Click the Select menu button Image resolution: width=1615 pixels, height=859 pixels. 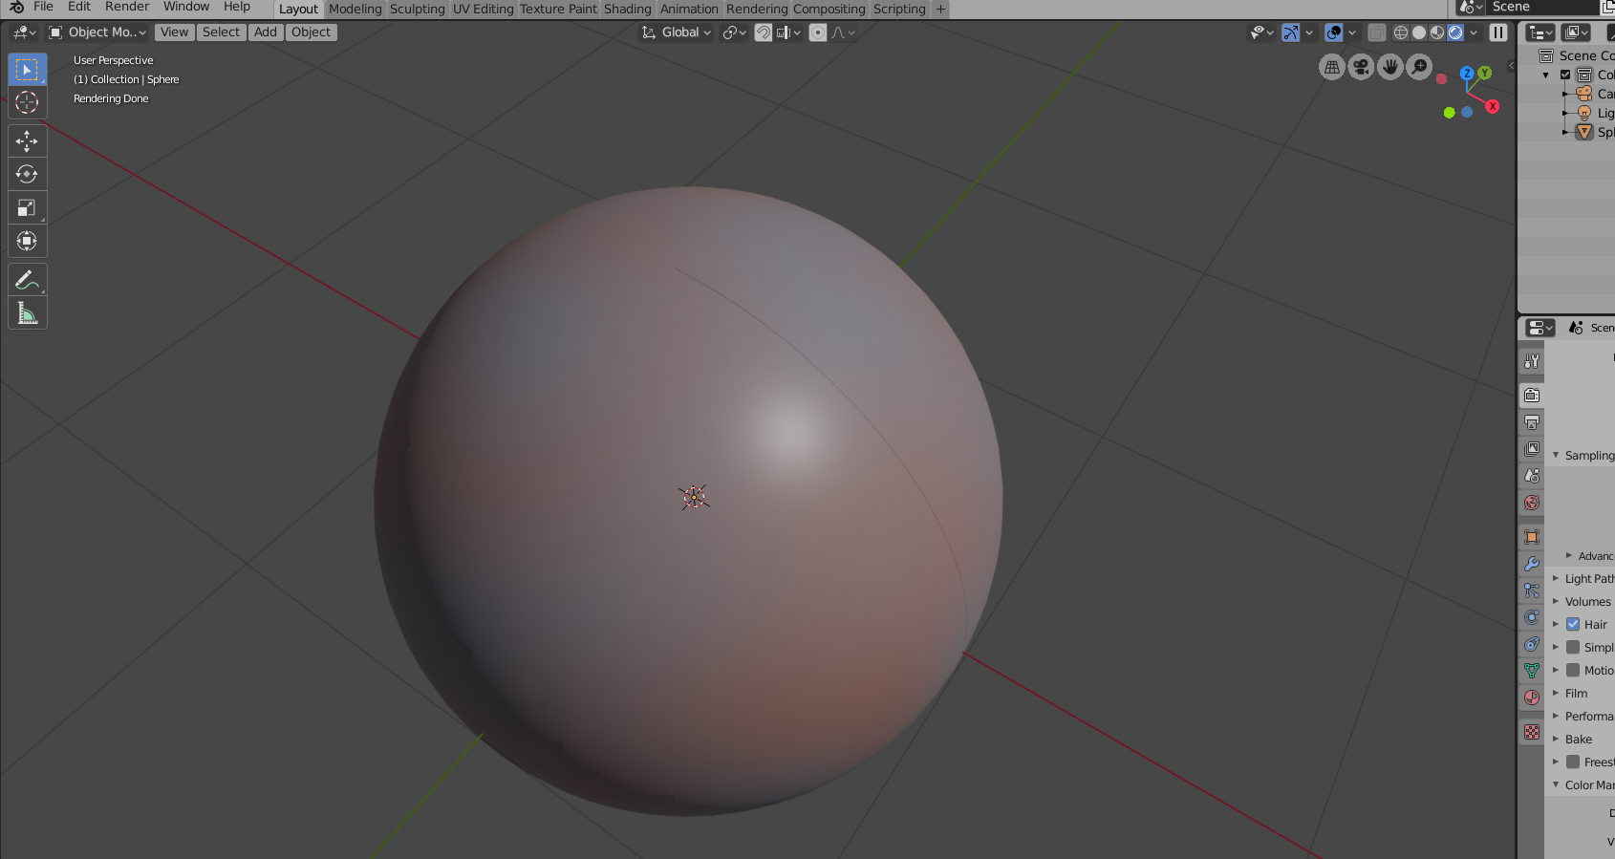tap(221, 32)
